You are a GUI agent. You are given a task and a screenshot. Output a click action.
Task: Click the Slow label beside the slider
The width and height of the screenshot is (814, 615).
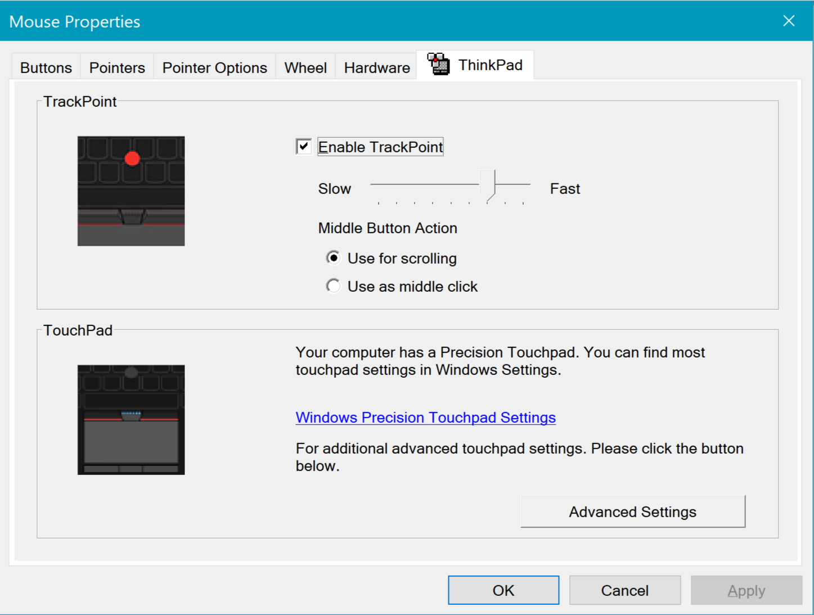click(x=335, y=189)
